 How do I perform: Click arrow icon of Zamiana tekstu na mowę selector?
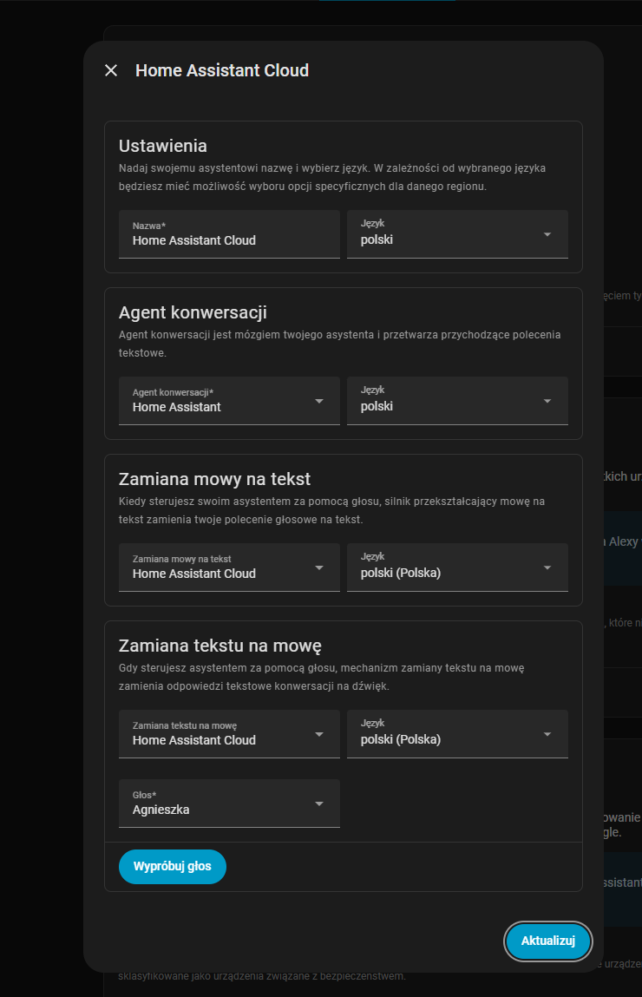tap(319, 734)
